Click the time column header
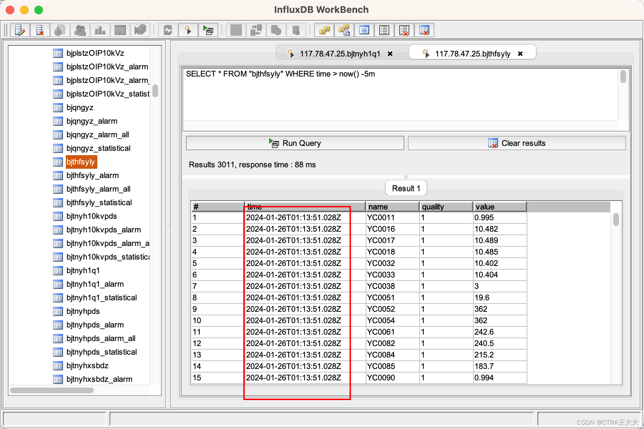The width and height of the screenshot is (644, 429). 305,207
